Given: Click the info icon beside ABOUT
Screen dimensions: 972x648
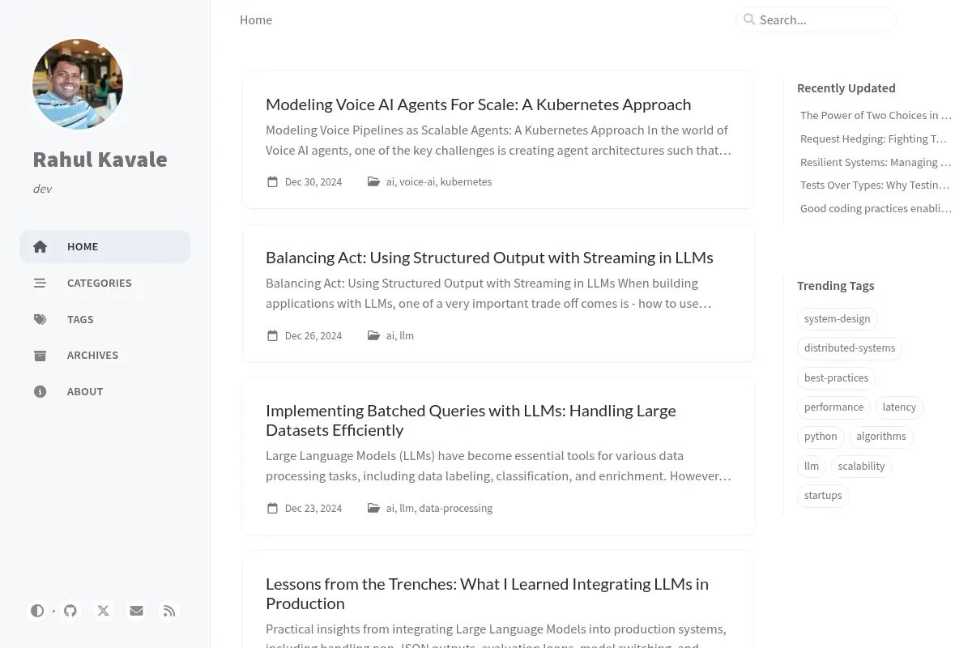Looking at the screenshot, I should (40, 391).
